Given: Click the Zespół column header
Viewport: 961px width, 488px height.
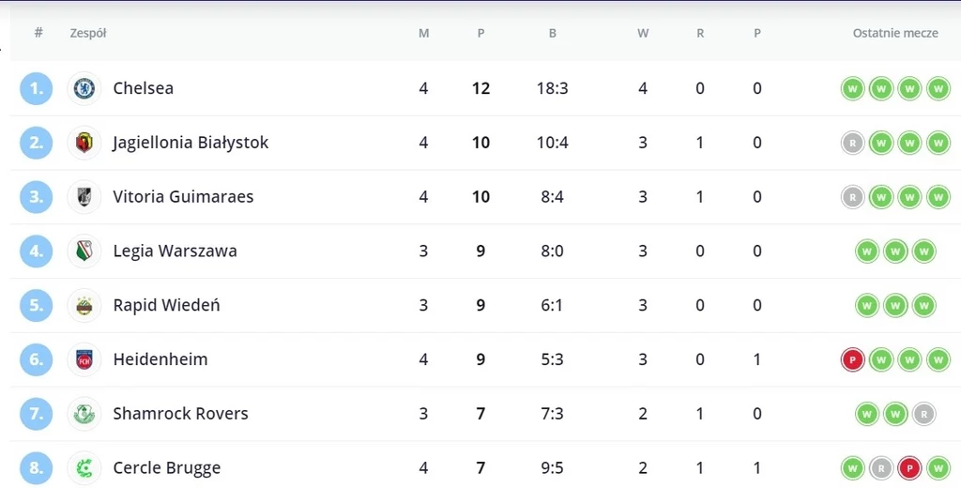Looking at the screenshot, I should pyautogui.click(x=88, y=33).
